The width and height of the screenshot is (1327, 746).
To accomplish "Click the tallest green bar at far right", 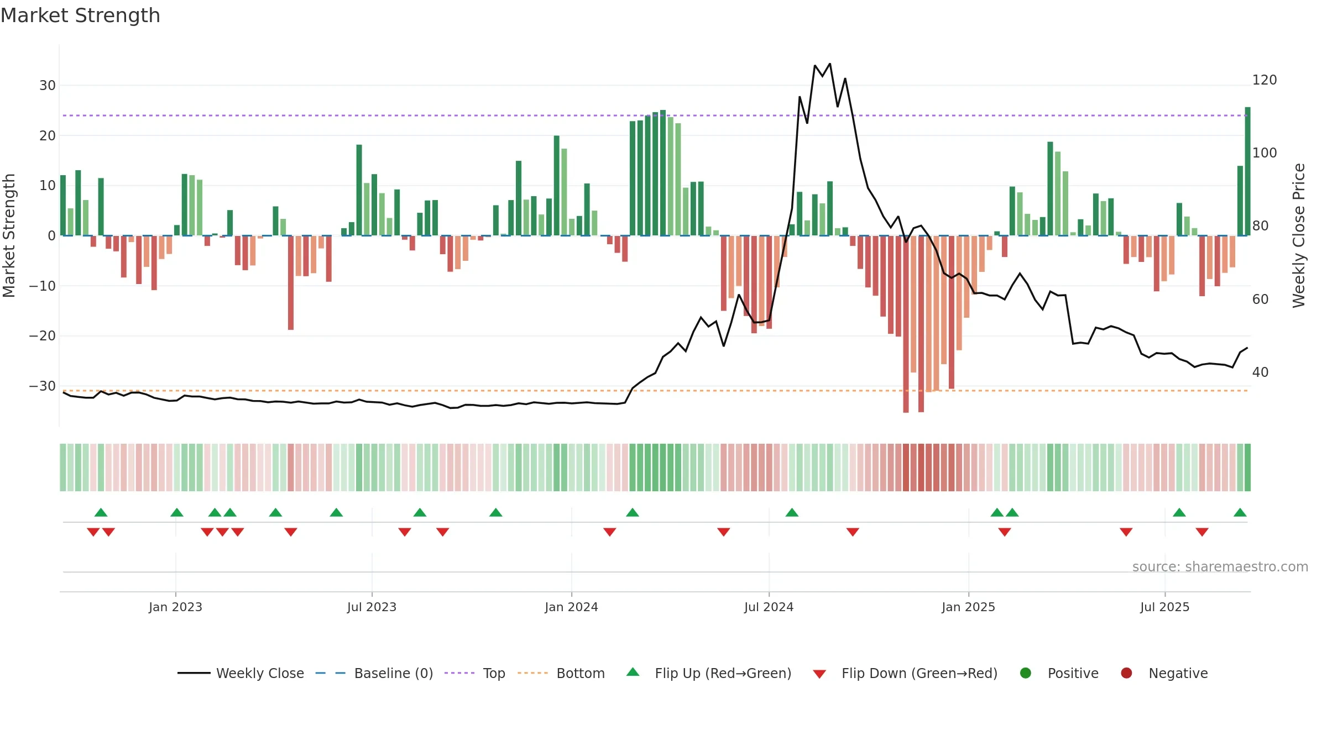I will coord(1247,171).
